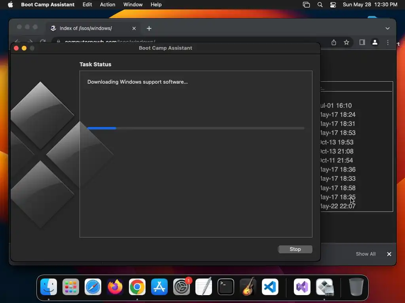Minimize the Boot Camp Assistant window
The image size is (405, 303).
pos(24,48)
